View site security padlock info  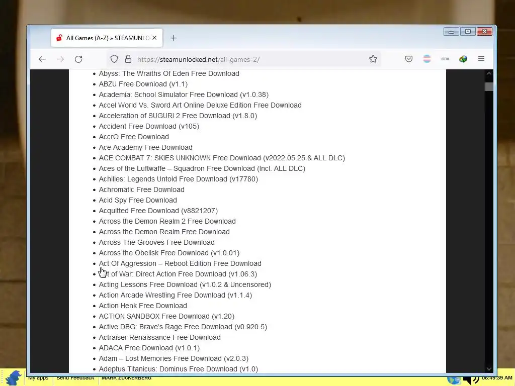coord(128,59)
